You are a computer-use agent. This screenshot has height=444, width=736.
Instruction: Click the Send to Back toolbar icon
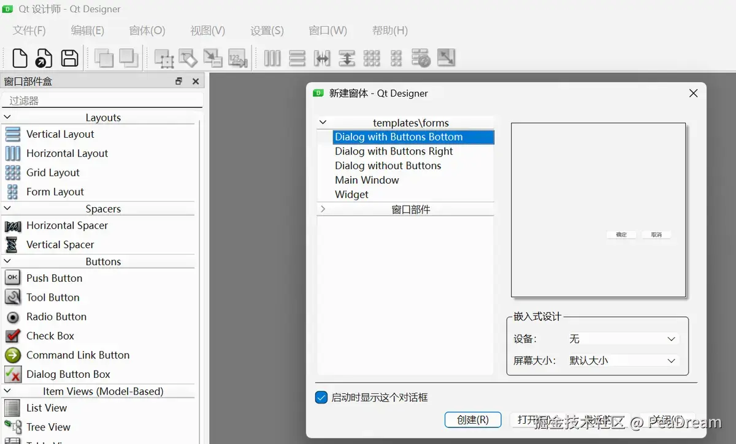(104, 58)
